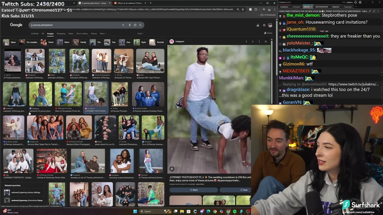Open Google Lens image search
The width and height of the screenshot is (383, 215).
point(135,25)
